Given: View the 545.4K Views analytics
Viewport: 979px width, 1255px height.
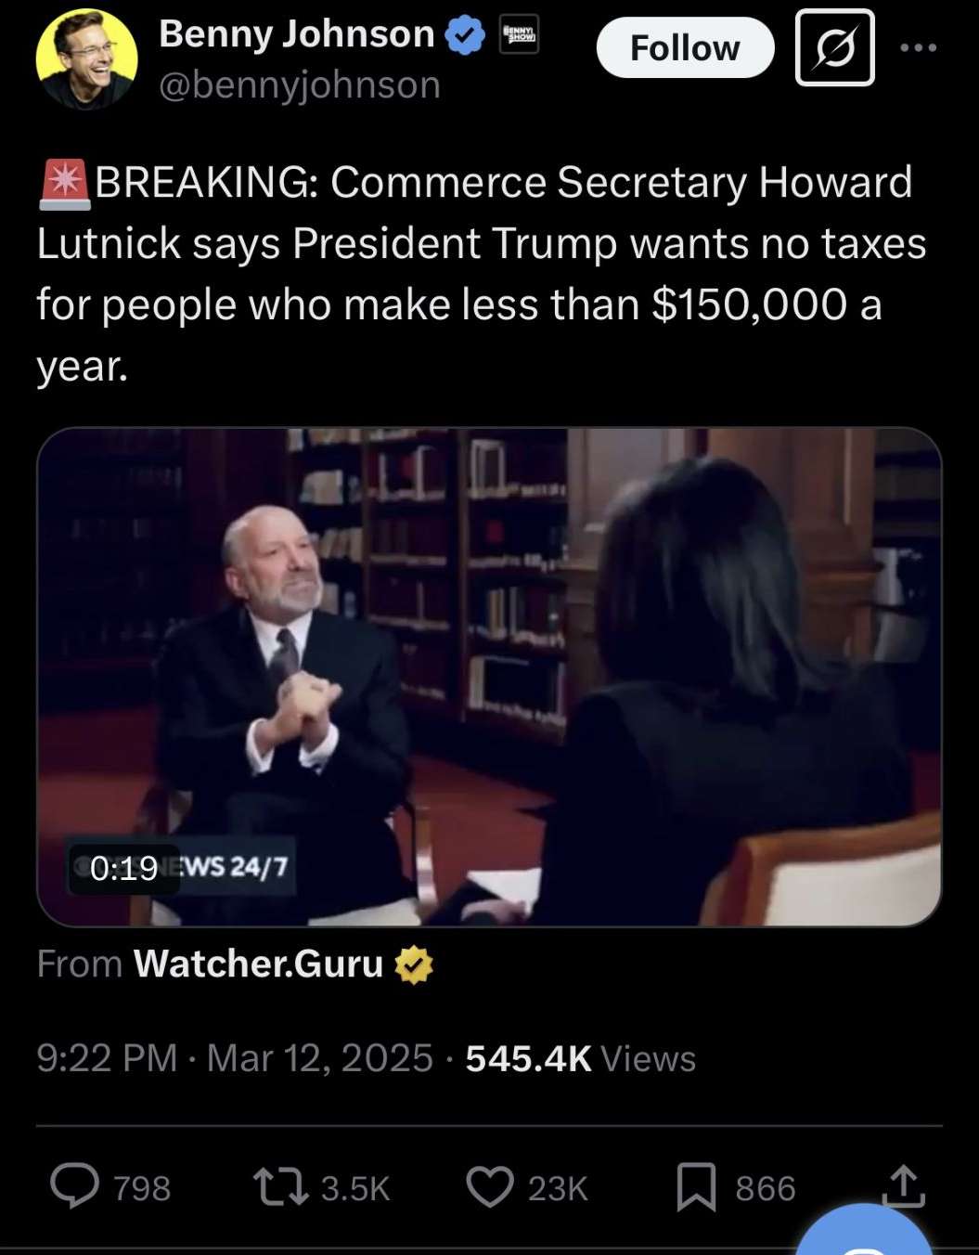Looking at the screenshot, I should click(x=580, y=1058).
